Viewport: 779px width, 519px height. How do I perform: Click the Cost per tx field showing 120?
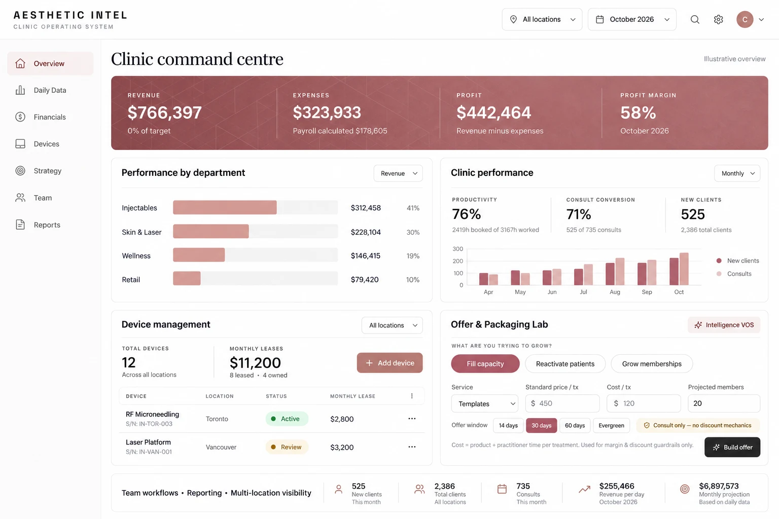pyautogui.click(x=644, y=403)
